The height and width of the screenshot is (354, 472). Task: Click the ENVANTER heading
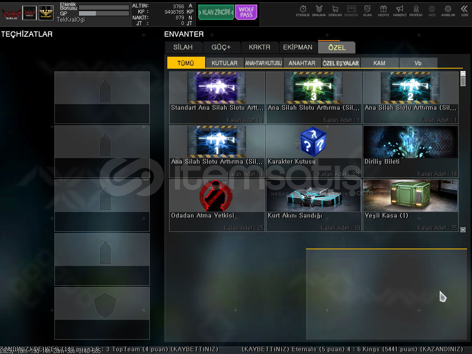[184, 34]
